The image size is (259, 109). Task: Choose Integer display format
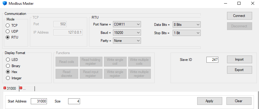[14, 78]
